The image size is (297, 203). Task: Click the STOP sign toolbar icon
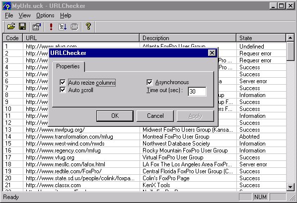[74, 27]
